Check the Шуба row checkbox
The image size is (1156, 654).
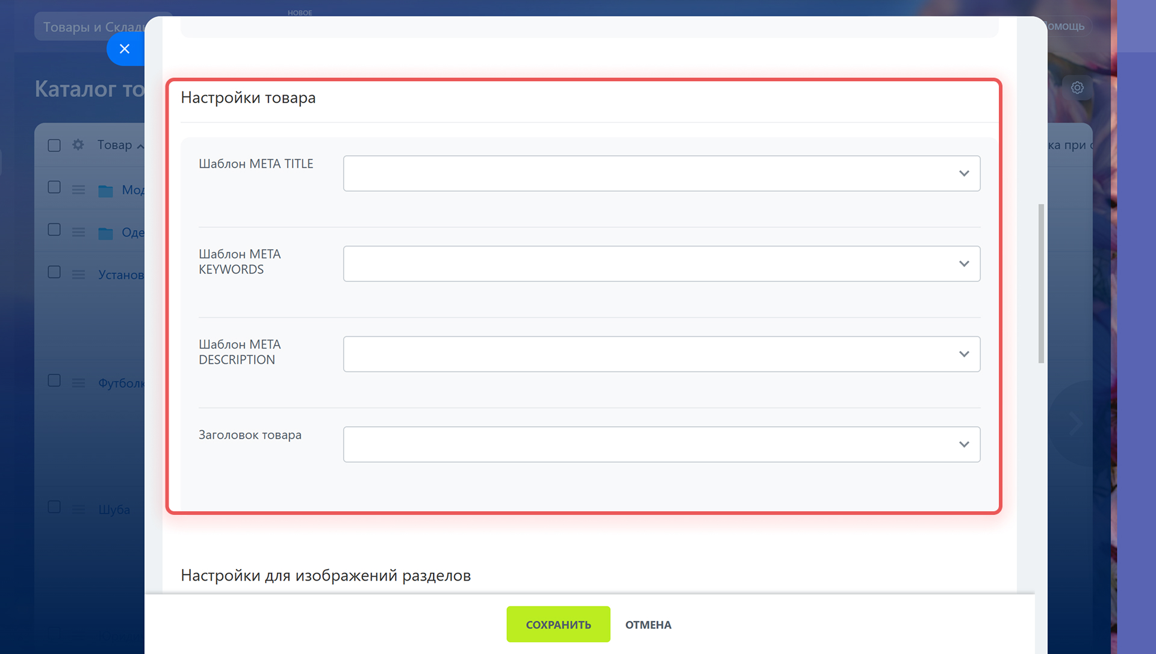coord(54,507)
